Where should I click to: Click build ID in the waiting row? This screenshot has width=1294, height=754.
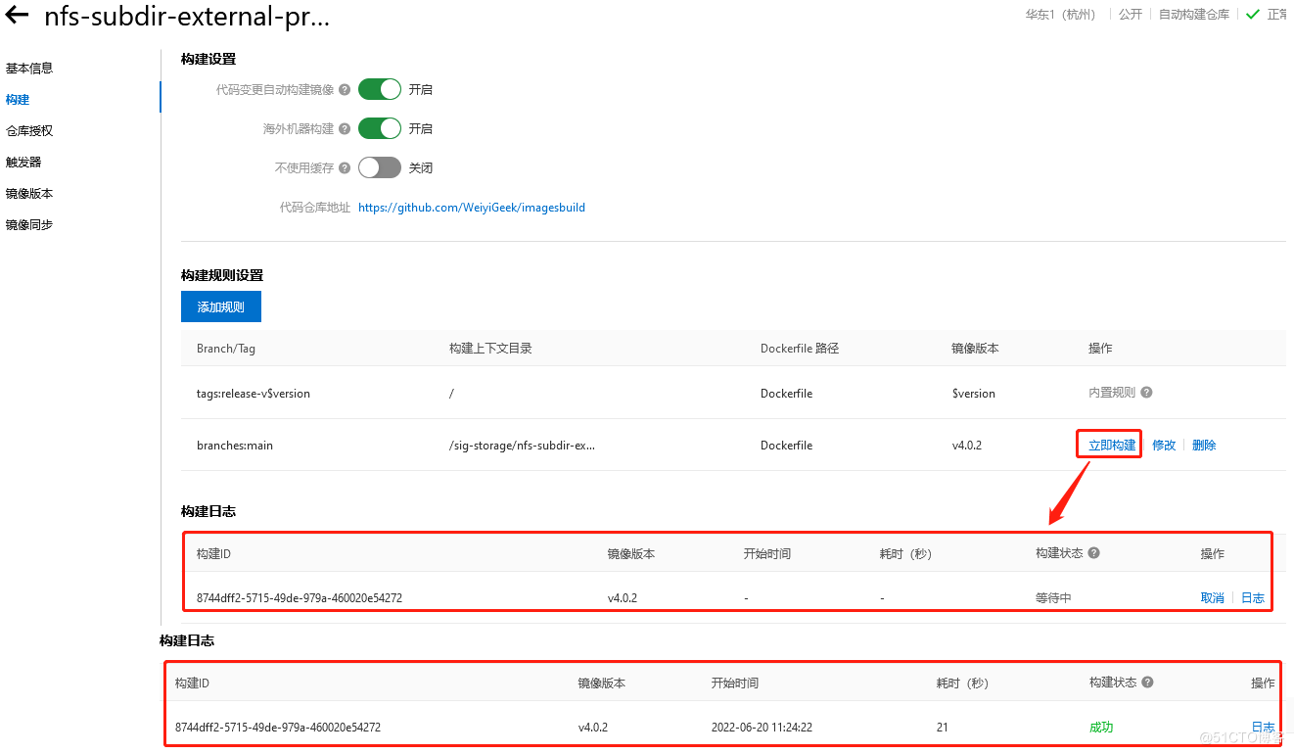pyautogui.click(x=300, y=597)
